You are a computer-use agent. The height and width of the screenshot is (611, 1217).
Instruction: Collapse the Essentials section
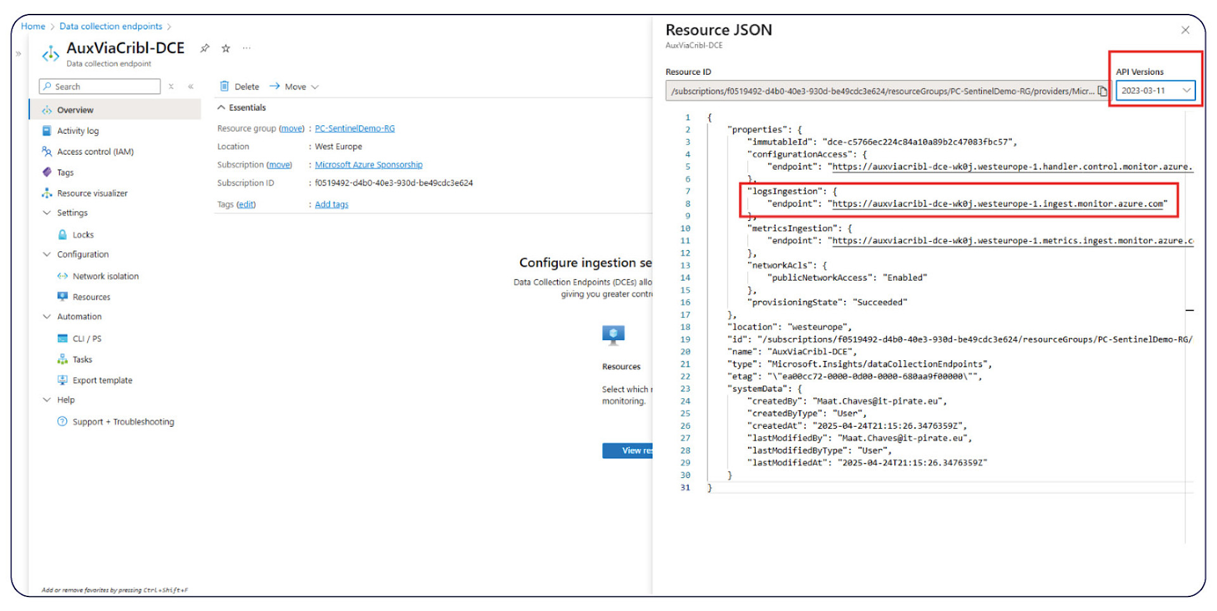point(221,108)
